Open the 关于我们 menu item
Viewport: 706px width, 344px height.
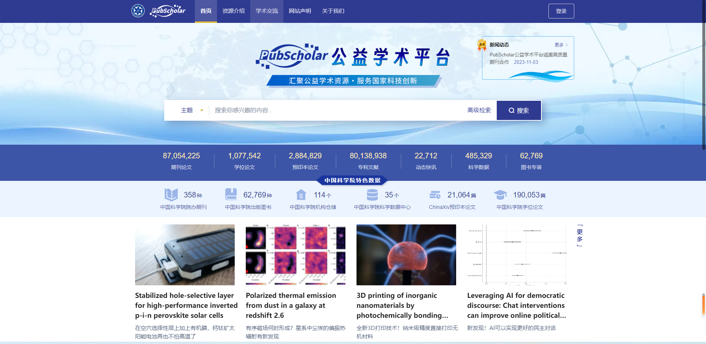point(333,11)
